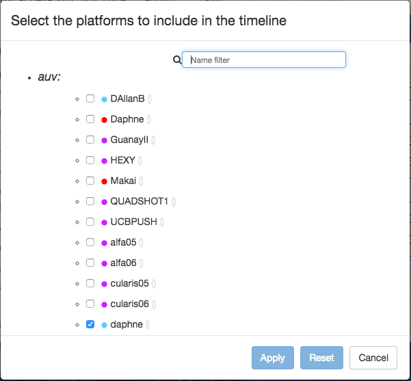Click the purple dot next to UCBPUSH

click(104, 222)
